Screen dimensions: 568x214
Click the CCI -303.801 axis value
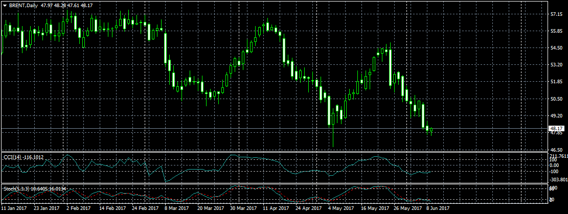557,180
